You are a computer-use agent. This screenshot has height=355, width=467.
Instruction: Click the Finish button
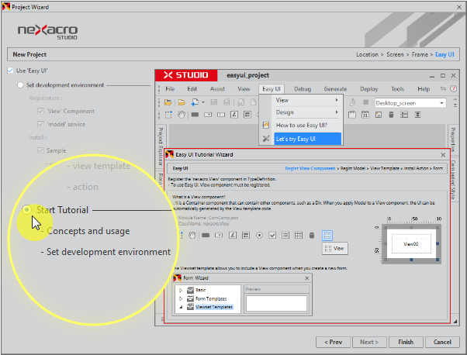click(x=406, y=342)
